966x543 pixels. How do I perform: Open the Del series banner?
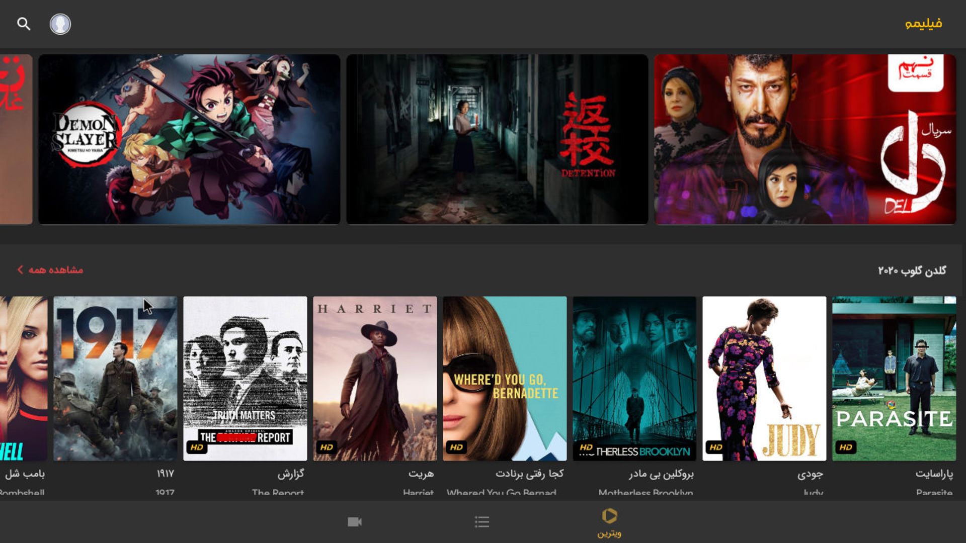(805, 139)
